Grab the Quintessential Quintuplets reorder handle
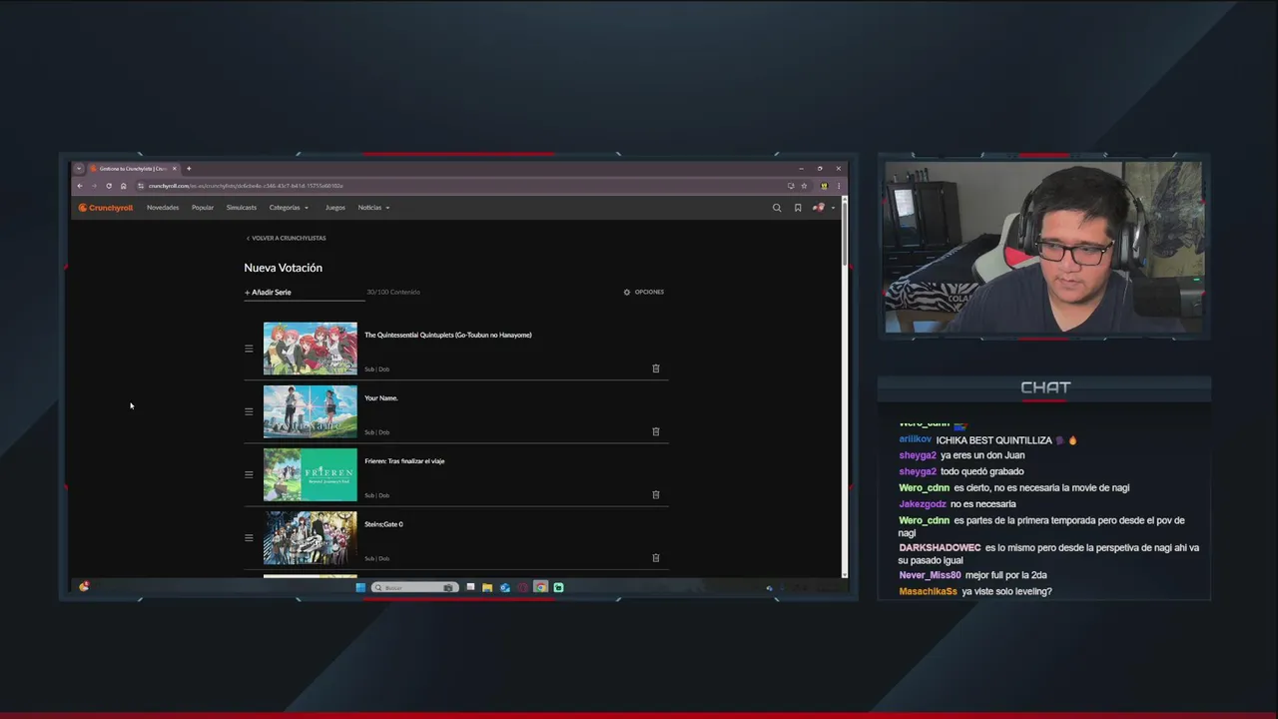This screenshot has width=1278, height=719. [x=249, y=349]
